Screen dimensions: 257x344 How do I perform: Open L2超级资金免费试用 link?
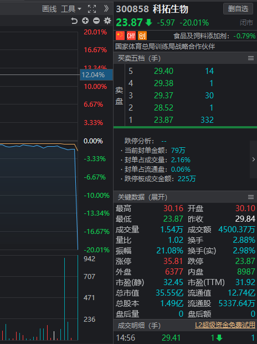coord(225,325)
